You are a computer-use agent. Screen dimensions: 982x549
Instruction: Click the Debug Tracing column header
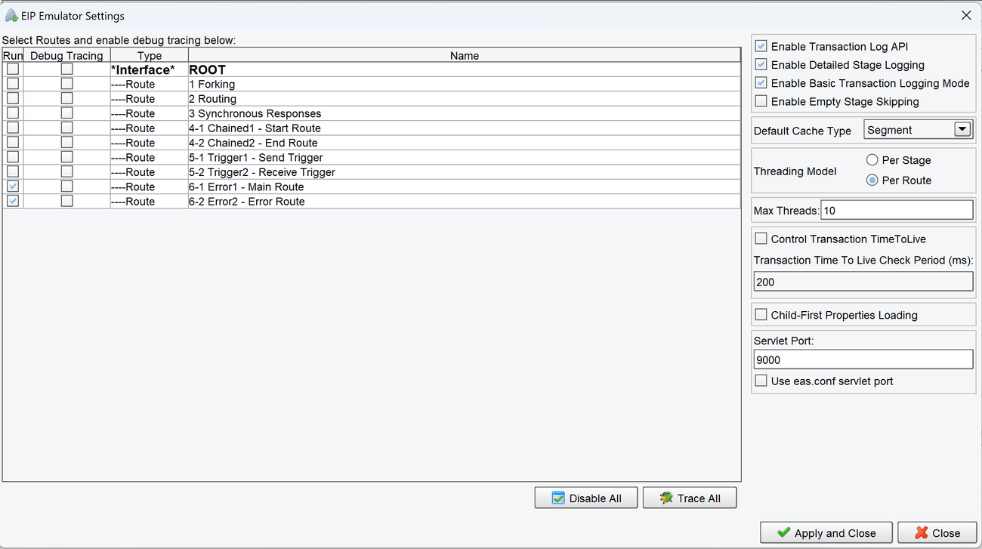pyautogui.click(x=66, y=55)
